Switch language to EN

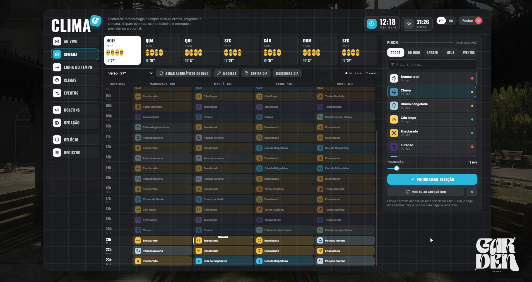pos(451,21)
